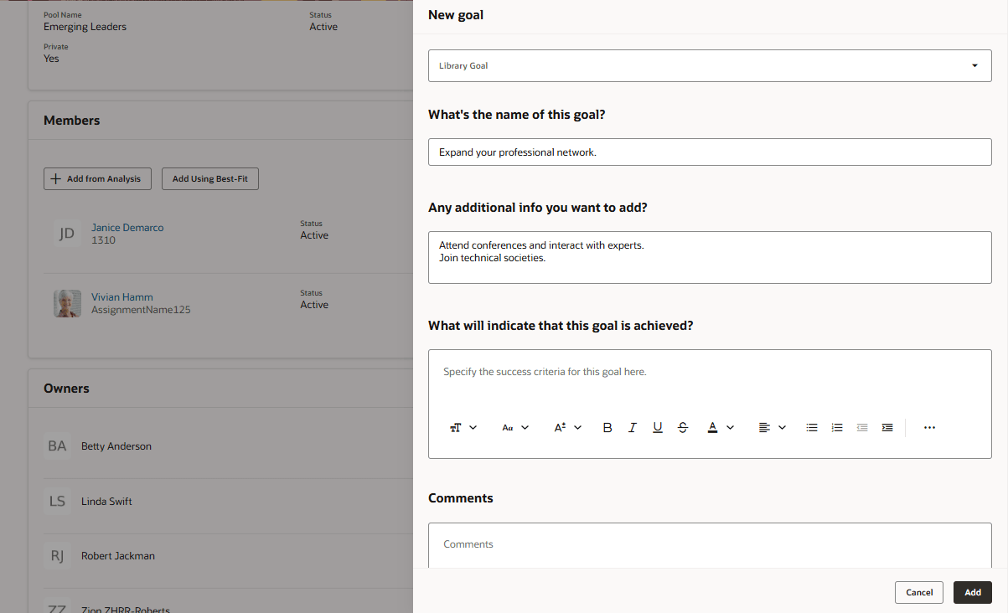
Task: Open the alignment options dropdown
Action: coord(781,427)
